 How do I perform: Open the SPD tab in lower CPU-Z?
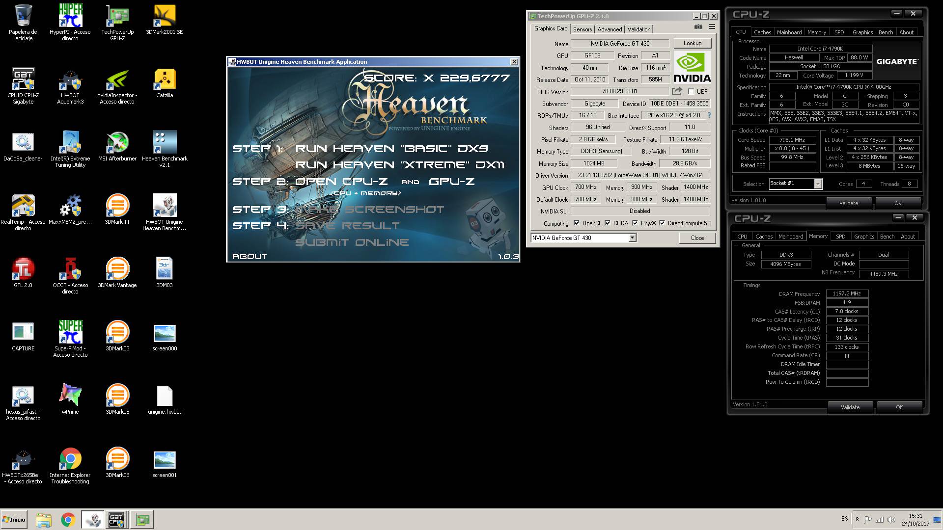pyautogui.click(x=841, y=237)
